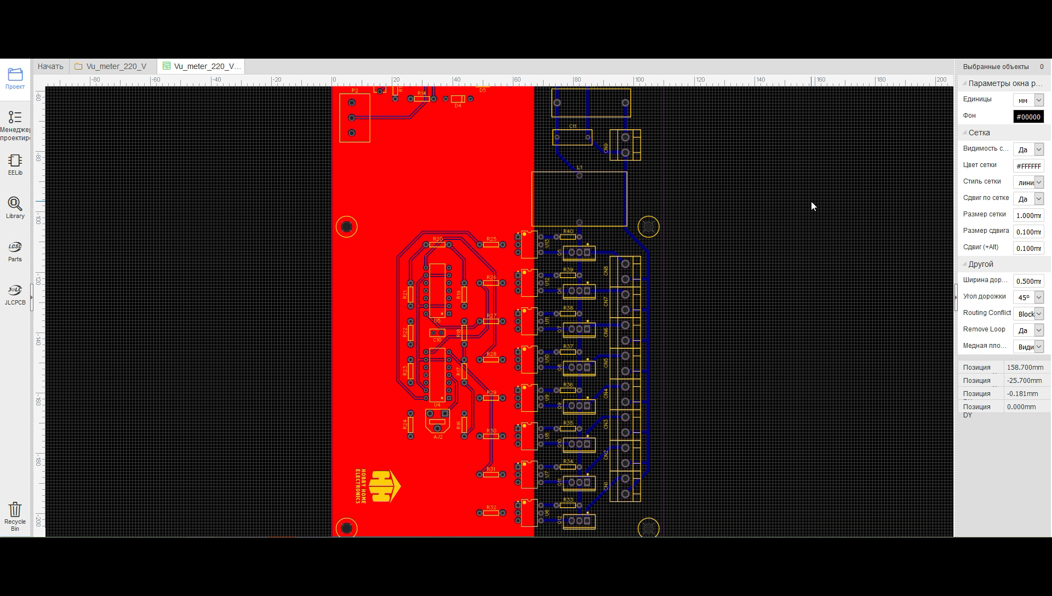Click the grid size 1.000mm field

point(1028,215)
